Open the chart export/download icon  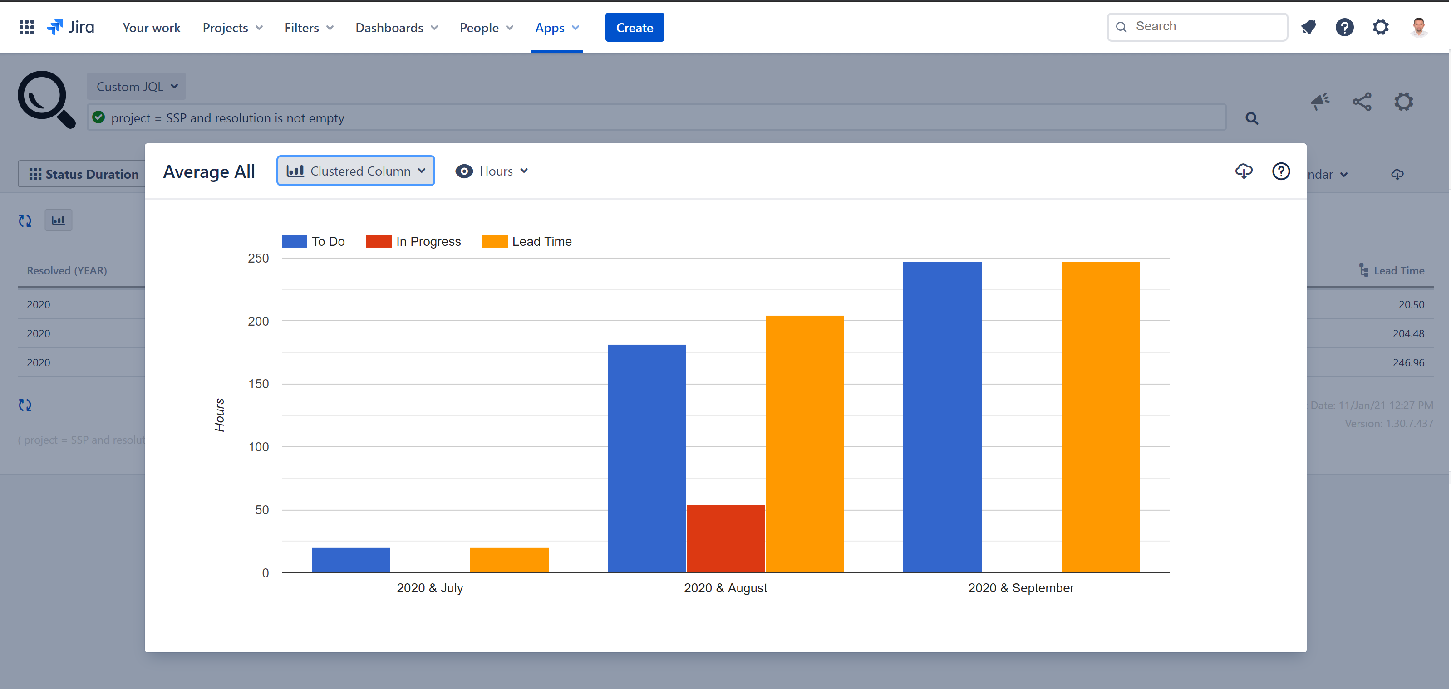tap(1244, 172)
